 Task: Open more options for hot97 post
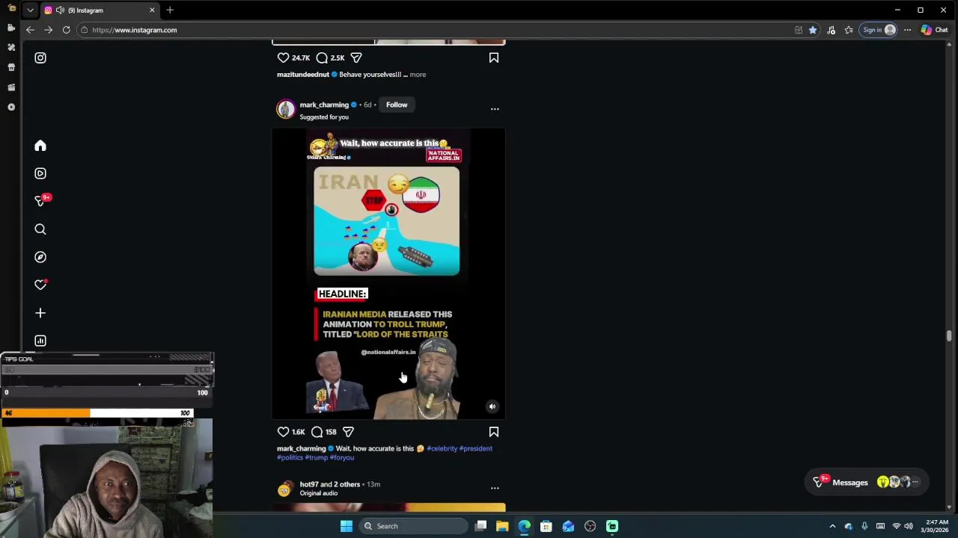point(495,488)
